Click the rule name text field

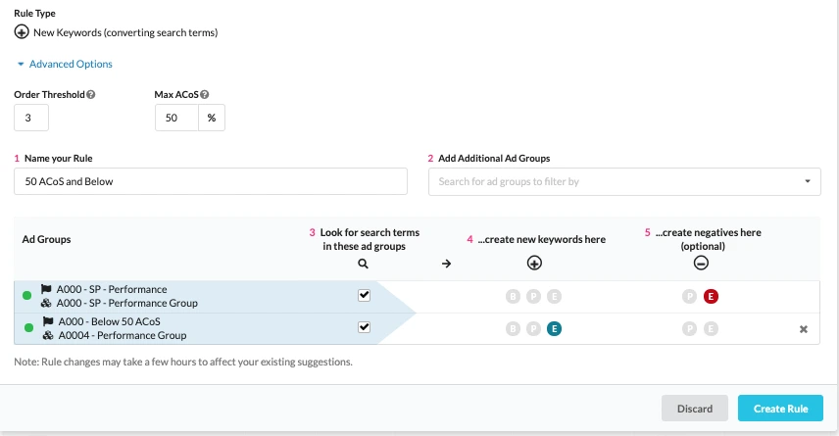[211, 181]
